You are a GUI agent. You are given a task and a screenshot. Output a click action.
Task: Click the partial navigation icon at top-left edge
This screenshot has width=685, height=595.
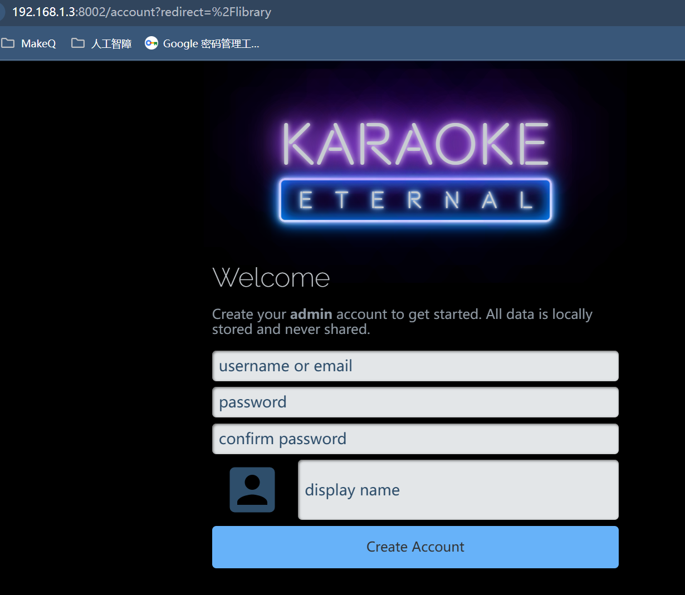point(2,12)
